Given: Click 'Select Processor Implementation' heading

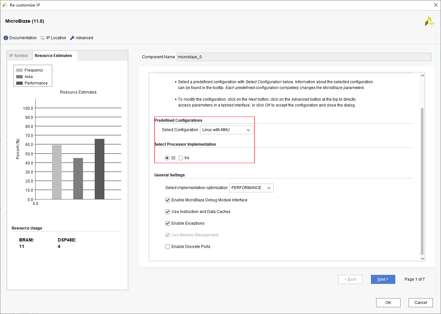Looking at the screenshot, I should (185, 144).
